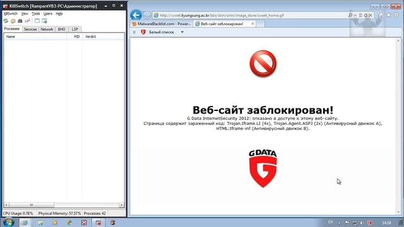Stop page loading with the X icon
The image size is (404, 227).
coord(371,15)
